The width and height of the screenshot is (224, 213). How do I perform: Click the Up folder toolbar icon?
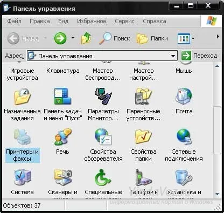pyautogui.click(x=86, y=38)
